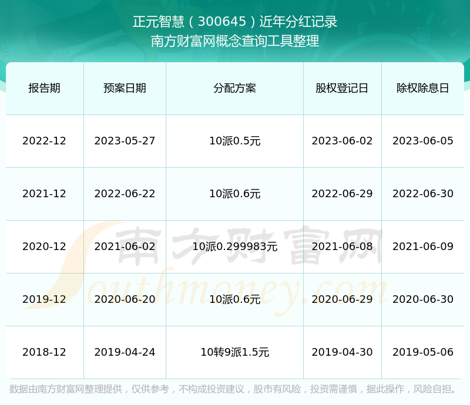The image size is (470, 405).
Task: Click record date 2021-06-08
Action: click(342, 247)
